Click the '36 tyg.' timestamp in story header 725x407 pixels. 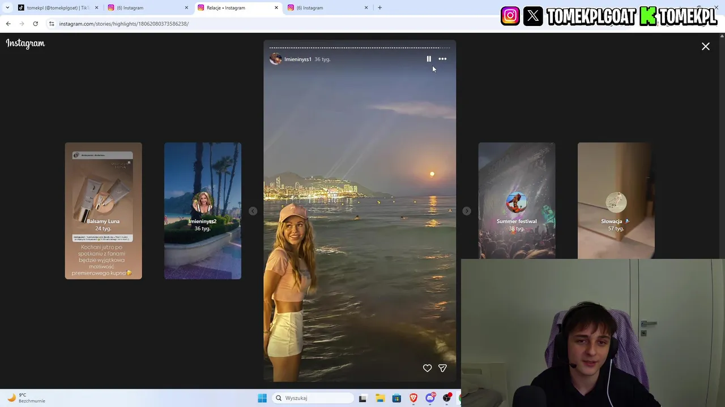322,59
